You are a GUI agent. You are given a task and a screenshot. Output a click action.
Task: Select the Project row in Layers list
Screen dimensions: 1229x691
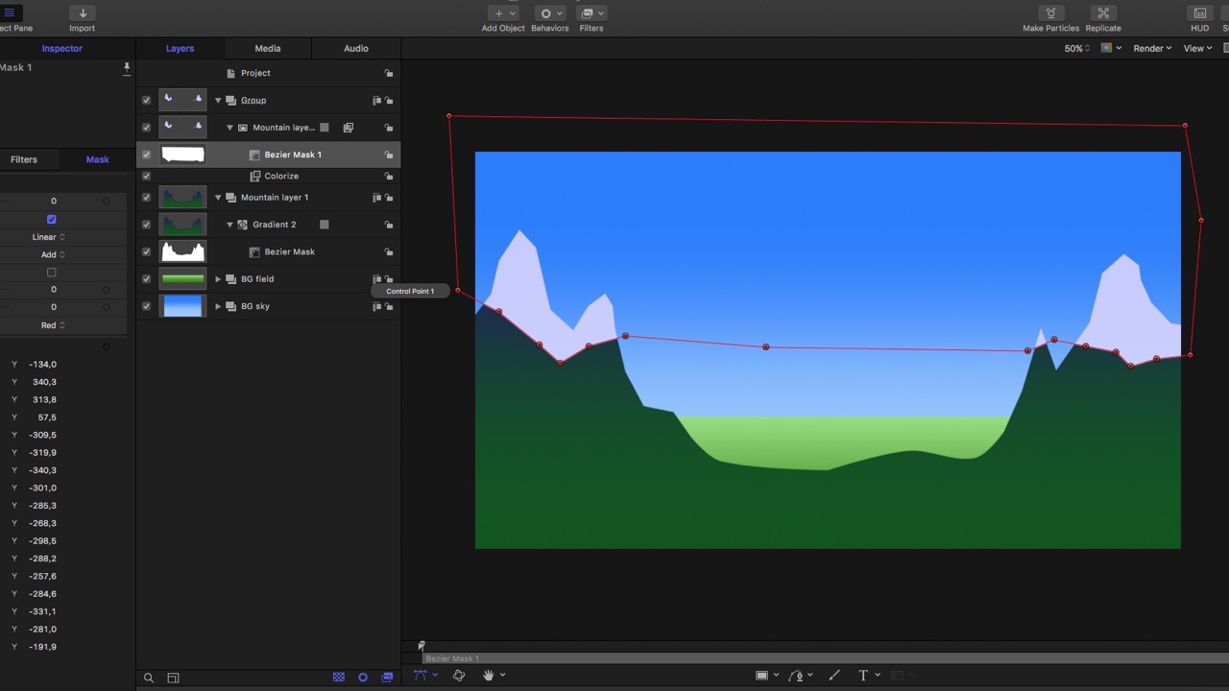(268, 73)
